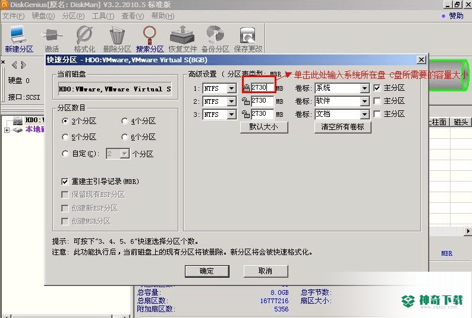
Task: Click the partition table scroll right arrow
Action: (x=468, y=231)
